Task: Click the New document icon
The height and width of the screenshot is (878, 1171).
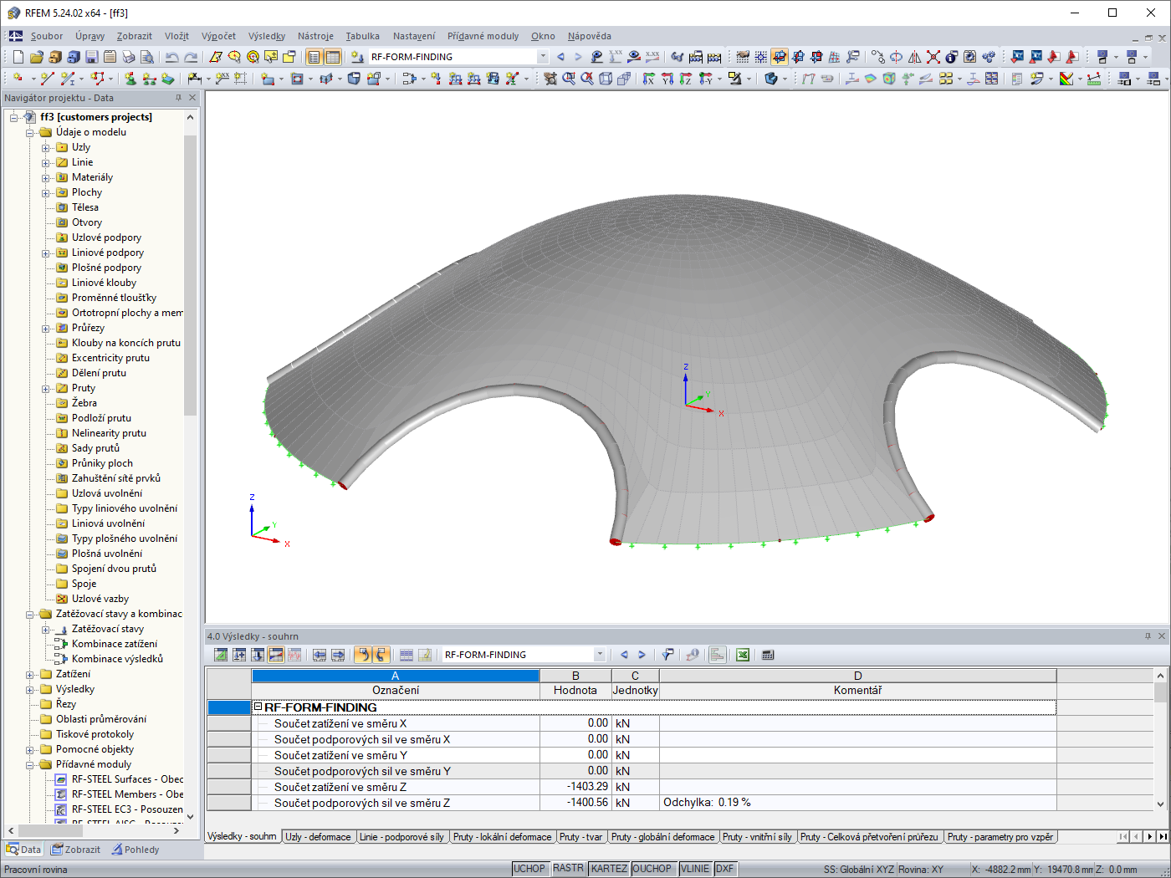Action: tap(18, 57)
